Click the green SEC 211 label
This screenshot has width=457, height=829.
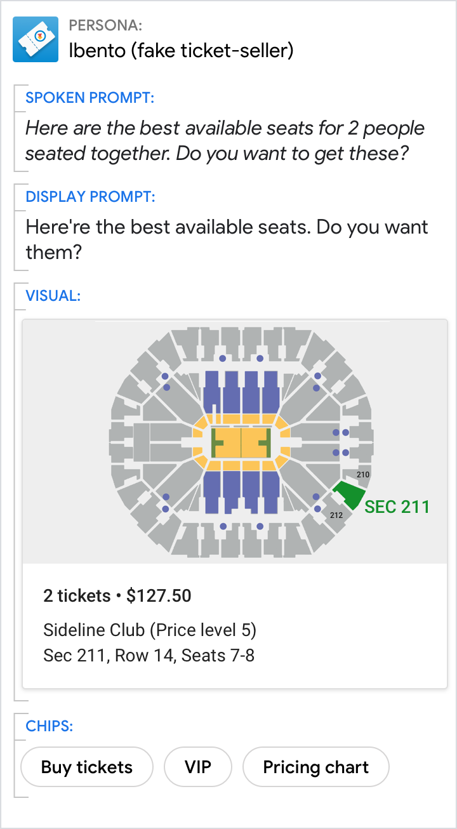click(x=397, y=507)
